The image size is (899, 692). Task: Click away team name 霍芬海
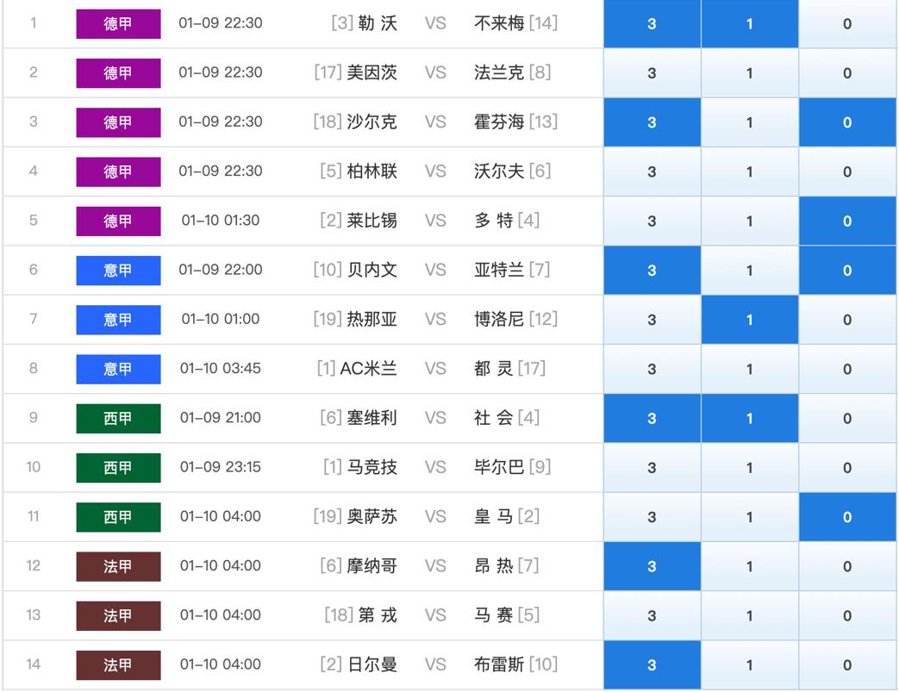pyautogui.click(x=499, y=122)
